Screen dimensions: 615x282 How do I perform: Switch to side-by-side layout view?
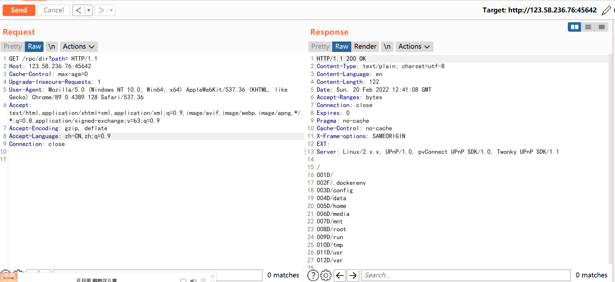(574, 27)
